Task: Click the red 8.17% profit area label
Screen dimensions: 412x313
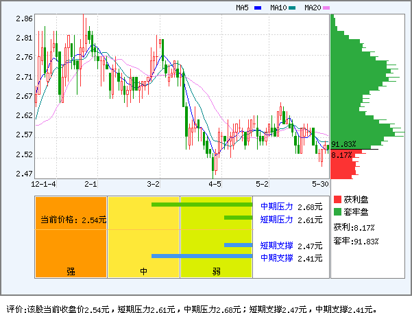Action: [341, 155]
